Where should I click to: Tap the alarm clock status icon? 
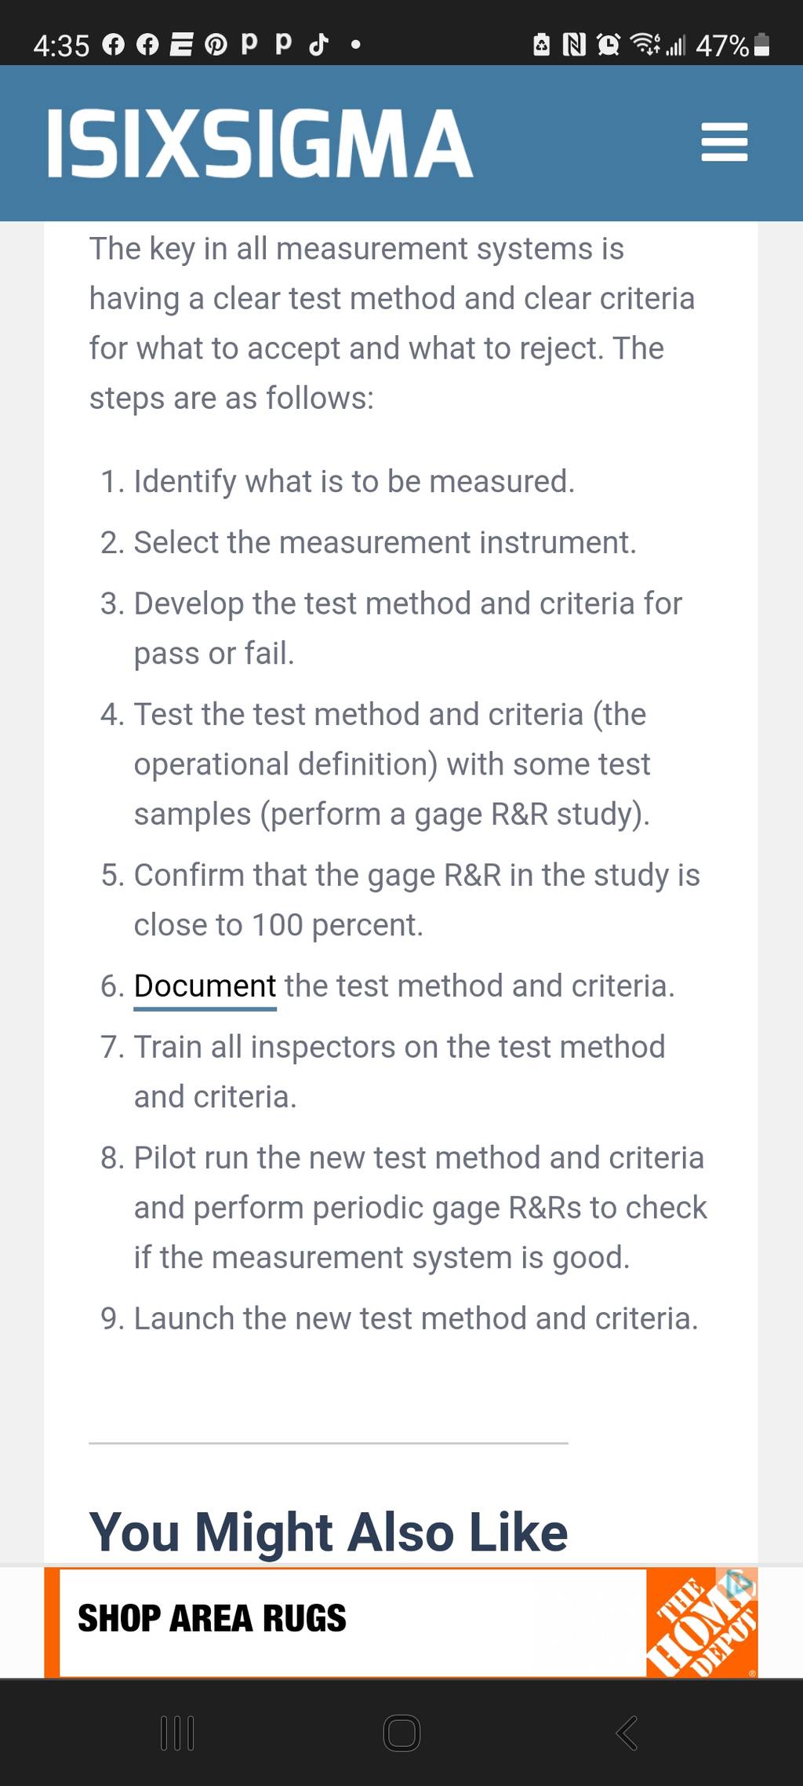point(608,45)
